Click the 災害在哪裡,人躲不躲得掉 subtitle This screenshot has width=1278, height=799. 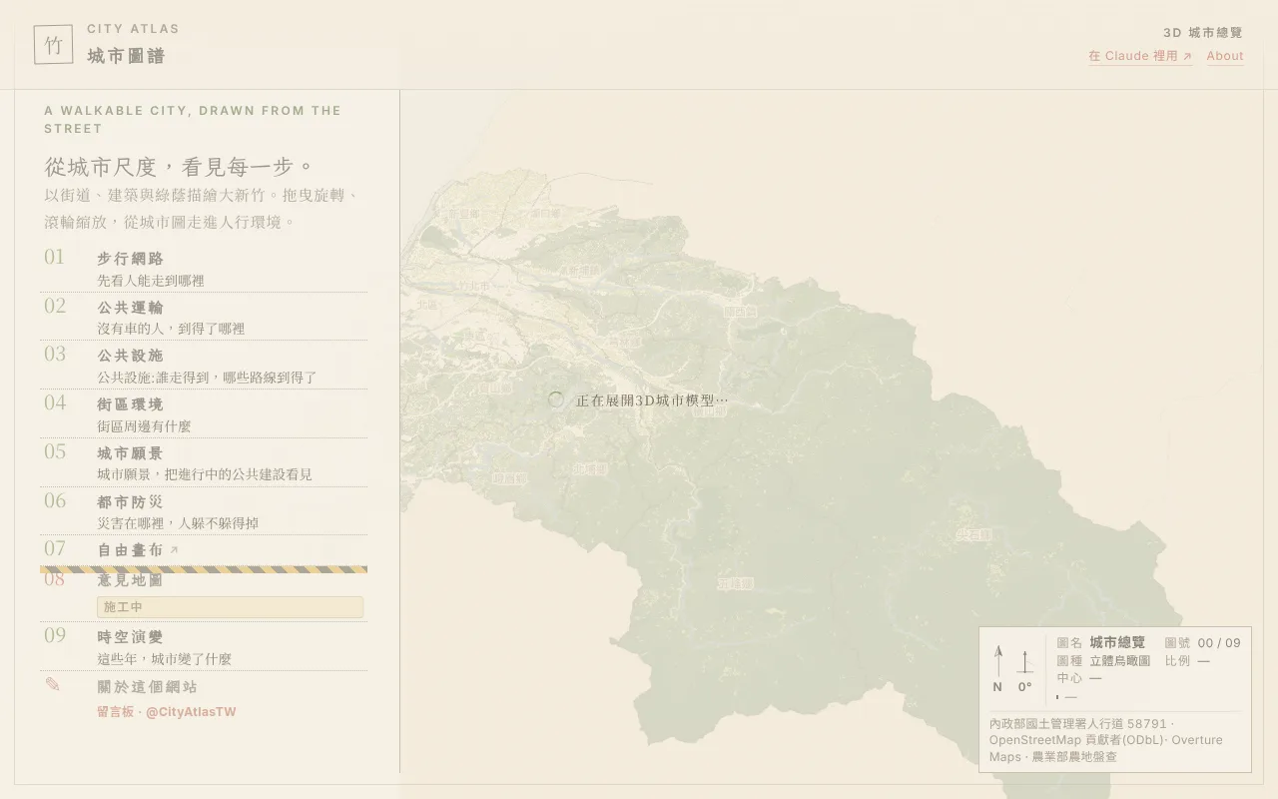(178, 523)
